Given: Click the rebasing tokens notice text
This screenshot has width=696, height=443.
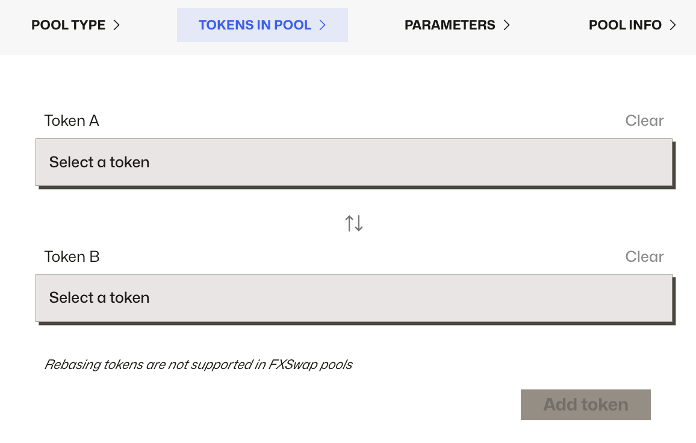Looking at the screenshot, I should 199,364.
